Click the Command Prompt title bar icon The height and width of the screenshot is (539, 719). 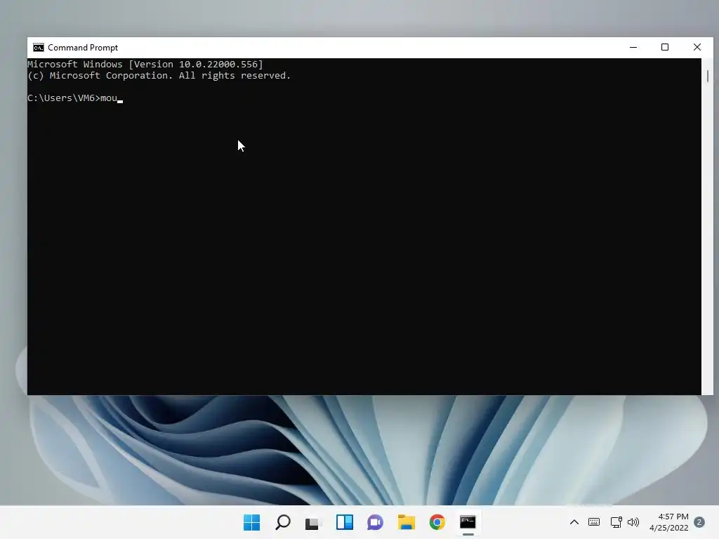tap(39, 48)
